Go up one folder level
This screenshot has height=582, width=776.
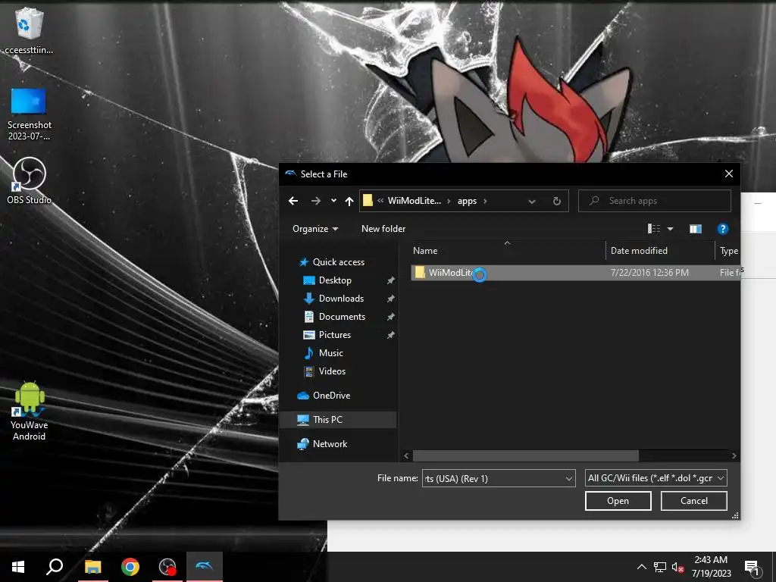pyautogui.click(x=349, y=201)
